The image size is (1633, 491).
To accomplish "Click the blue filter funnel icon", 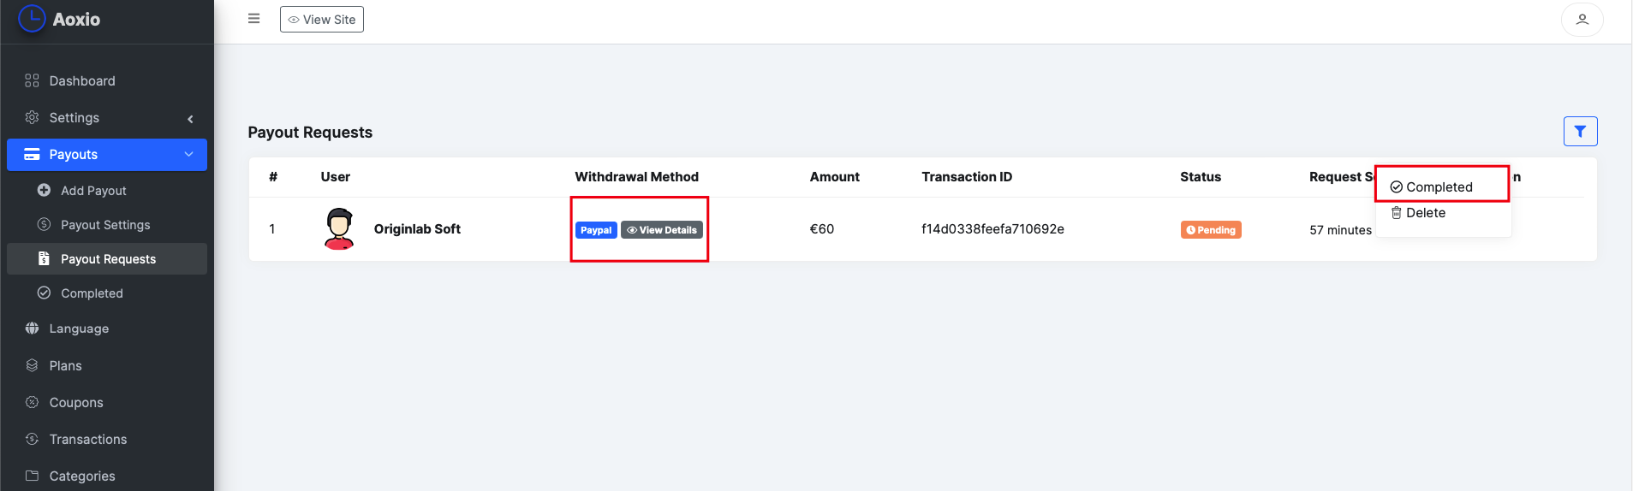I will pyautogui.click(x=1580, y=132).
